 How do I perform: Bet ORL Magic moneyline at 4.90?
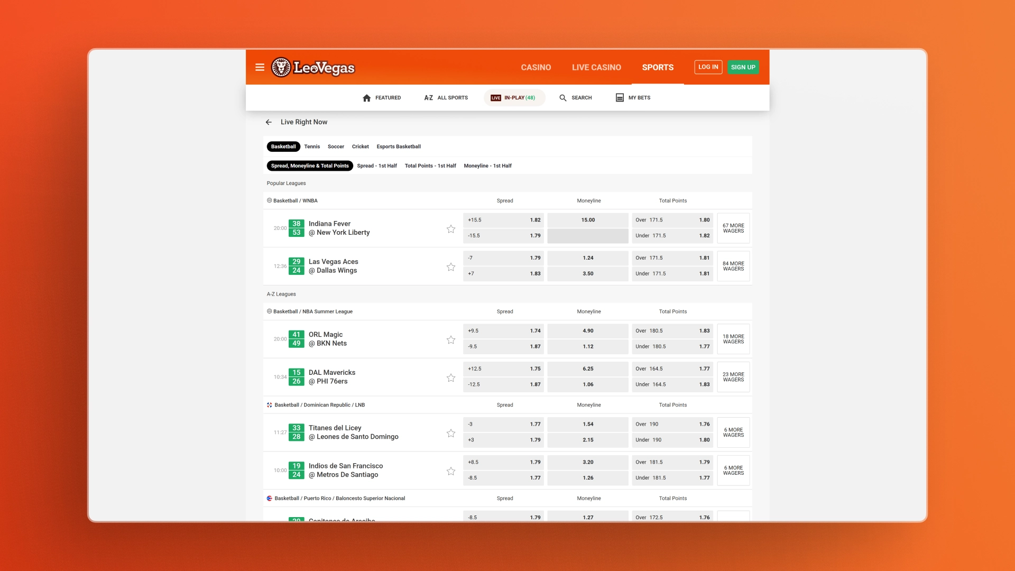point(588,331)
